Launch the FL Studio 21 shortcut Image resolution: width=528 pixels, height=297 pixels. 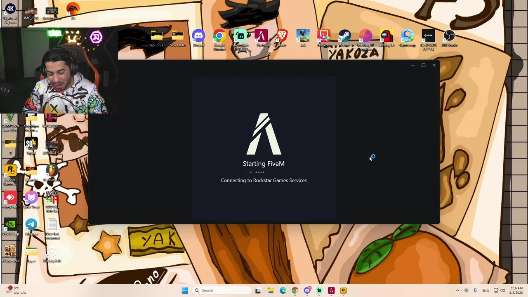52,174
